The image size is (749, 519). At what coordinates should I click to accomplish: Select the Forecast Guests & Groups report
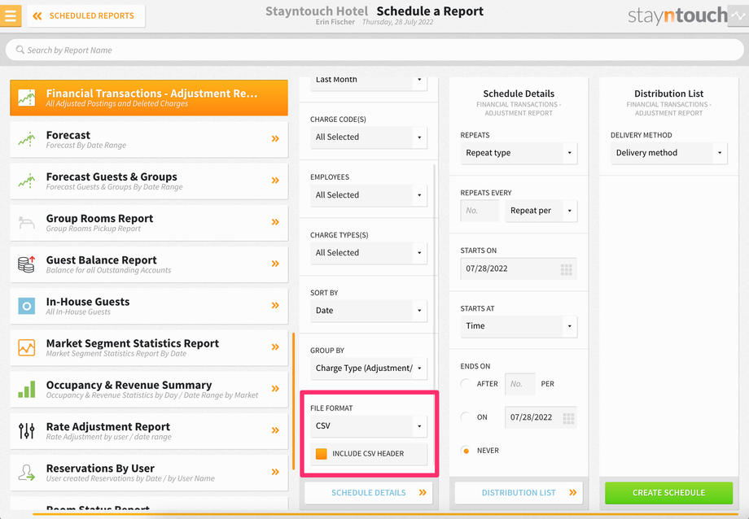[149, 181]
